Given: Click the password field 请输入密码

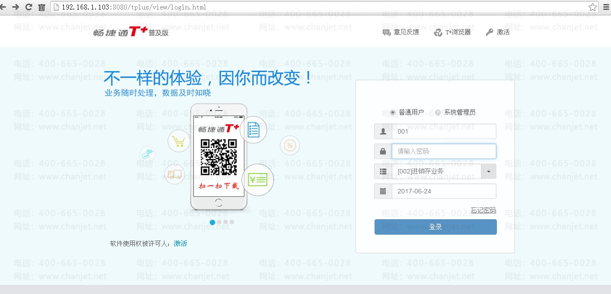Looking at the screenshot, I should click(x=444, y=151).
